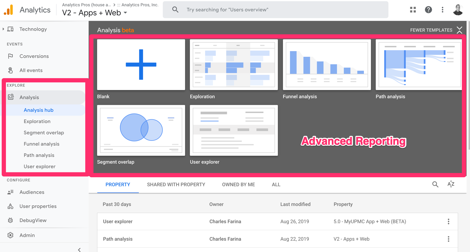Open Conversions in the sidebar
Viewport: 470px width, 252px height.
pyautogui.click(x=34, y=56)
